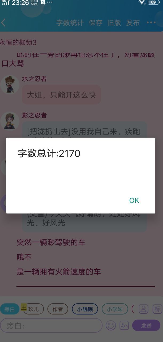Switch to 旧版 old version
Image resolution: width=163 pixels, height=342 pixels.
(x=114, y=23)
